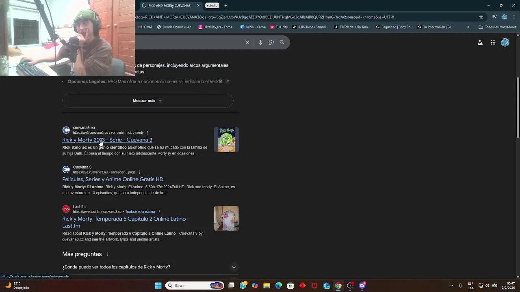
Task: Open weather widget 25°C Despejado
Action: click(17, 286)
